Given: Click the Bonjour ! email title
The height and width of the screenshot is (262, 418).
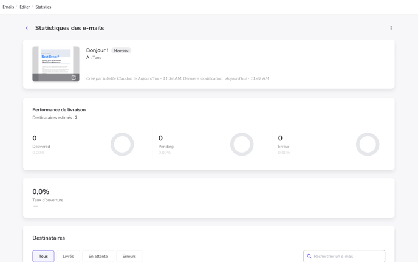Looking at the screenshot, I should point(97,50).
